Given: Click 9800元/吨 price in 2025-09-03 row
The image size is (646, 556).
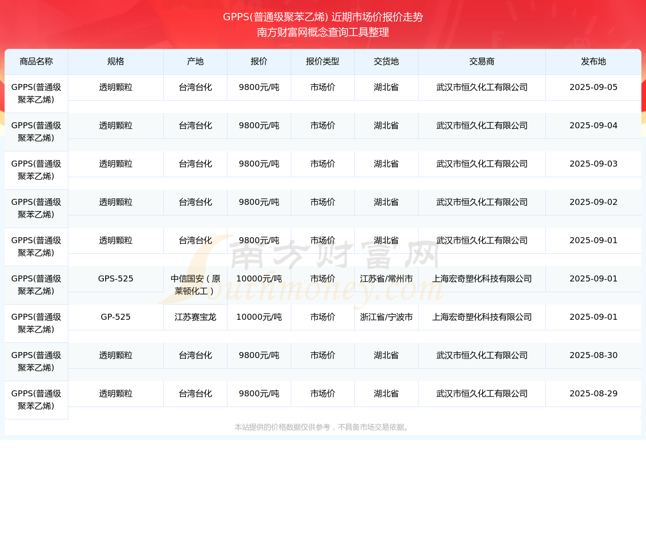Looking at the screenshot, I should coord(259,164).
